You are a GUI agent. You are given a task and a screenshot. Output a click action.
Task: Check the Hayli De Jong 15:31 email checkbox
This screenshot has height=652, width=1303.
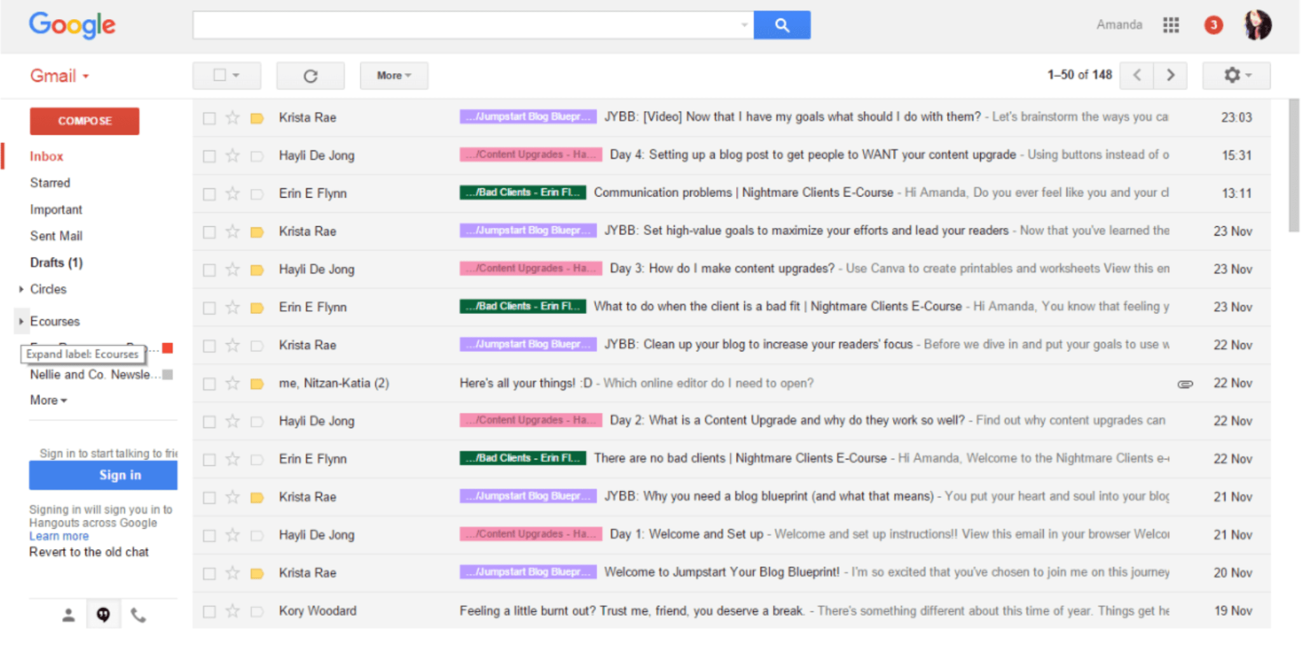click(209, 156)
